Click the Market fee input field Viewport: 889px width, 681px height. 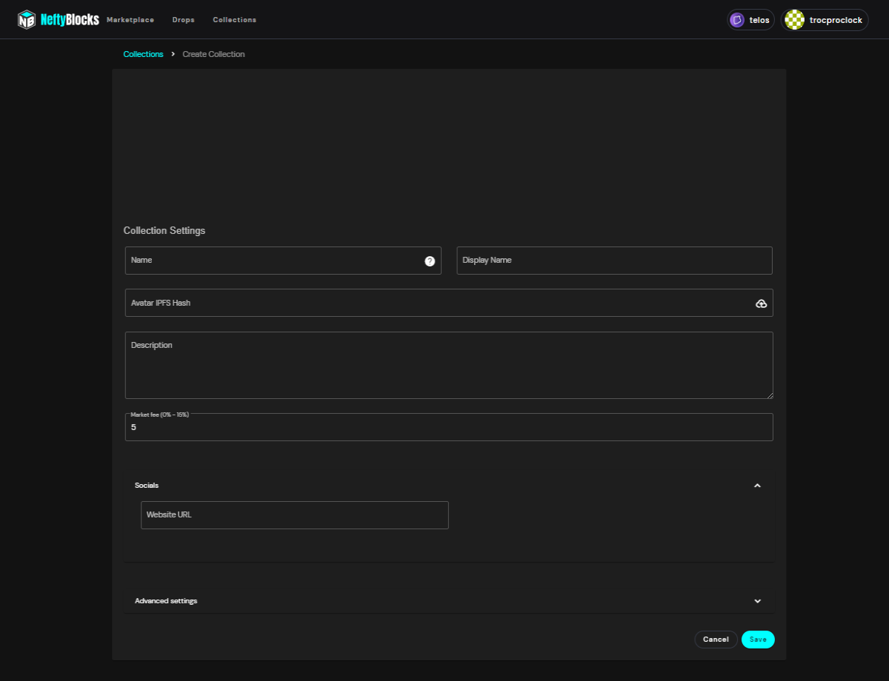449,427
